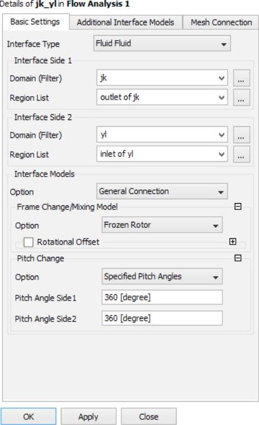Open Side 2 Domain filter dropdown yl
This screenshot has width=259, height=425.
click(162, 135)
